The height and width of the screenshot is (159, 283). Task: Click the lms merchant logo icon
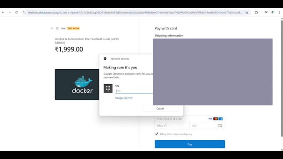click(57, 28)
